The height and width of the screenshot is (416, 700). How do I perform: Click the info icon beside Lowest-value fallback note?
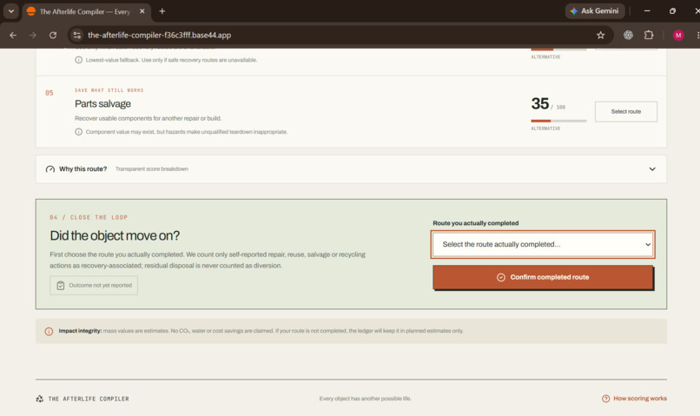(x=78, y=60)
